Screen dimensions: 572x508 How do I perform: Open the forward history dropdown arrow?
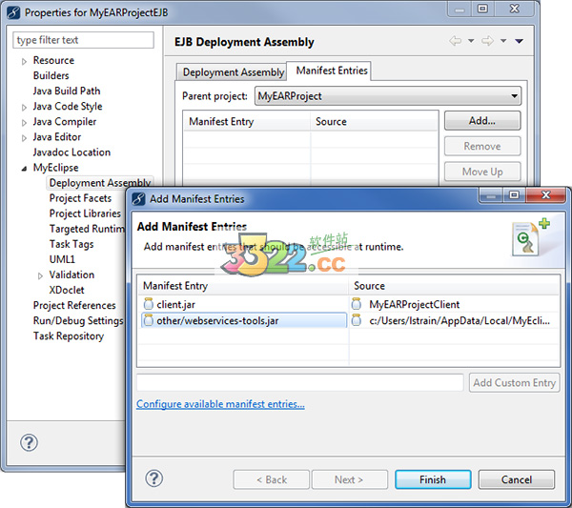503,41
